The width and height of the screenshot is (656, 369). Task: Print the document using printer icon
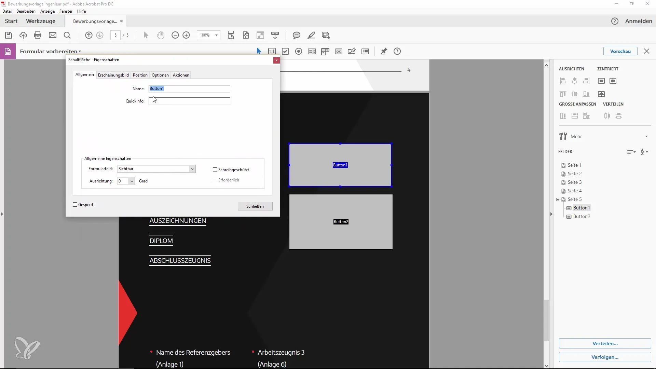(x=38, y=35)
